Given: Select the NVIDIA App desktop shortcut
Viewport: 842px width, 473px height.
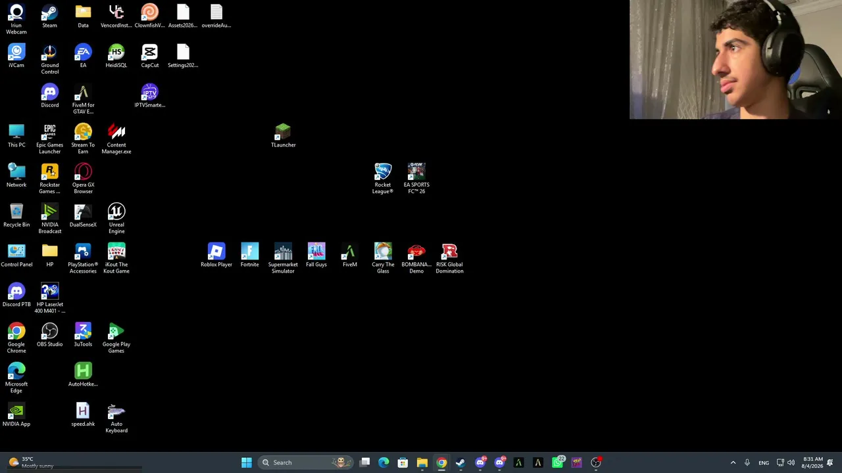Looking at the screenshot, I should [16, 415].
